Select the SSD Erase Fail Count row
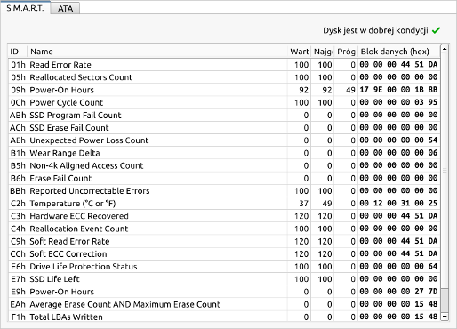Image resolution: width=457 pixels, height=329 pixels. [x=224, y=128]
